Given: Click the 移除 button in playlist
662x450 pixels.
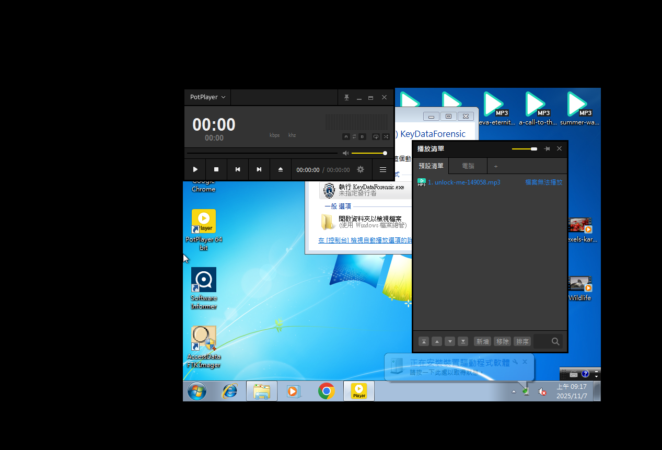Looking at the screenshot, I should coord(503,341).
